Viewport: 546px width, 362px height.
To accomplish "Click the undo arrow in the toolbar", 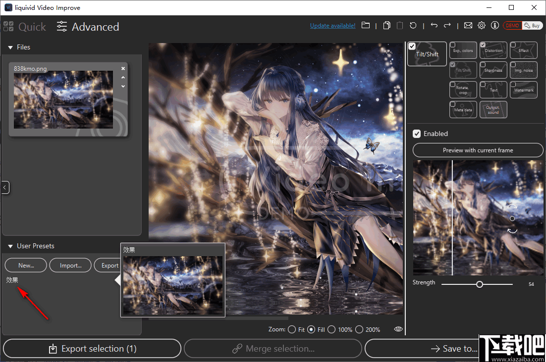I will [435, 25].
